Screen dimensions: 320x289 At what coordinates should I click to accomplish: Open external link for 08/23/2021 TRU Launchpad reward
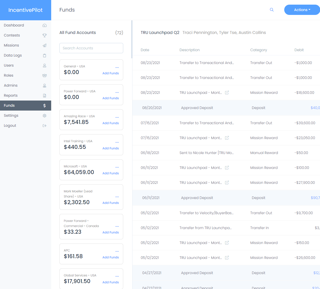pos(227,93)
